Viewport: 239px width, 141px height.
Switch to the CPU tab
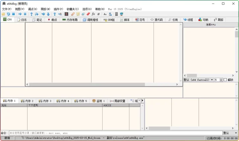[7, 20]
